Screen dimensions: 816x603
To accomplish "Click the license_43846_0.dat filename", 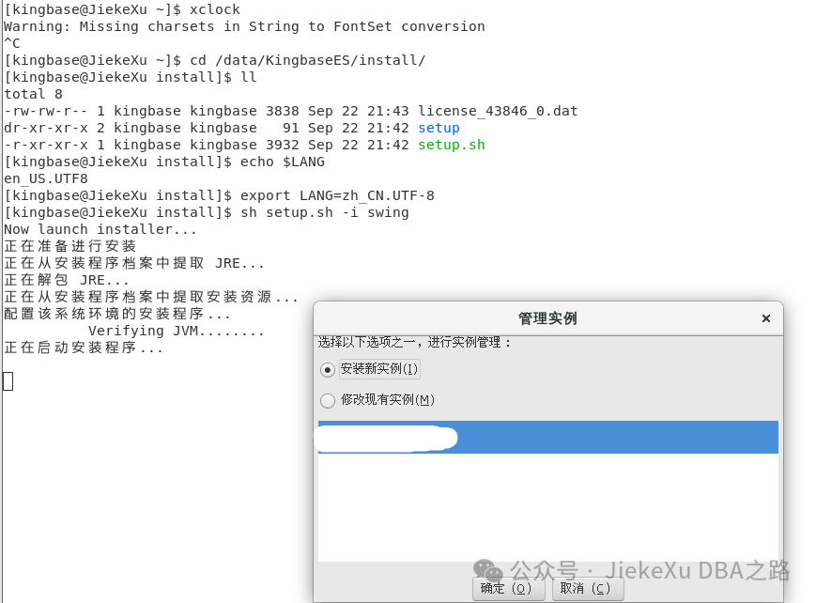I will (499, 111).
